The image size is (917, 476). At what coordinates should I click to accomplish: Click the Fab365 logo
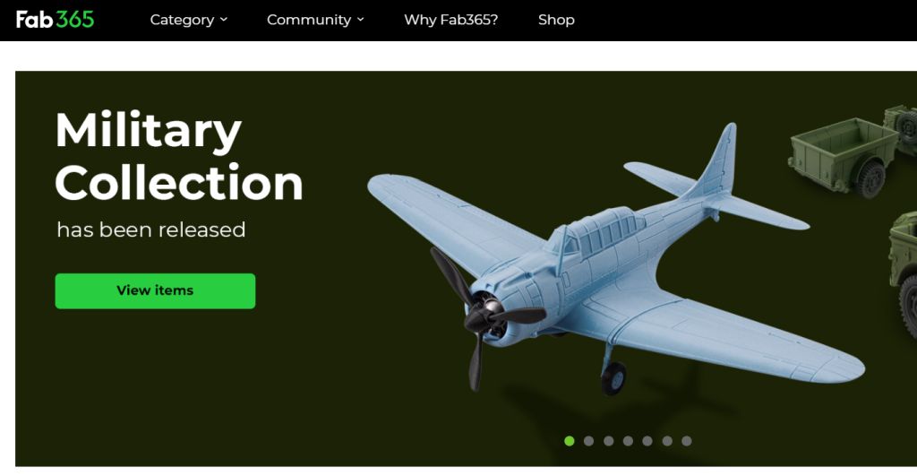pos(55,20)
